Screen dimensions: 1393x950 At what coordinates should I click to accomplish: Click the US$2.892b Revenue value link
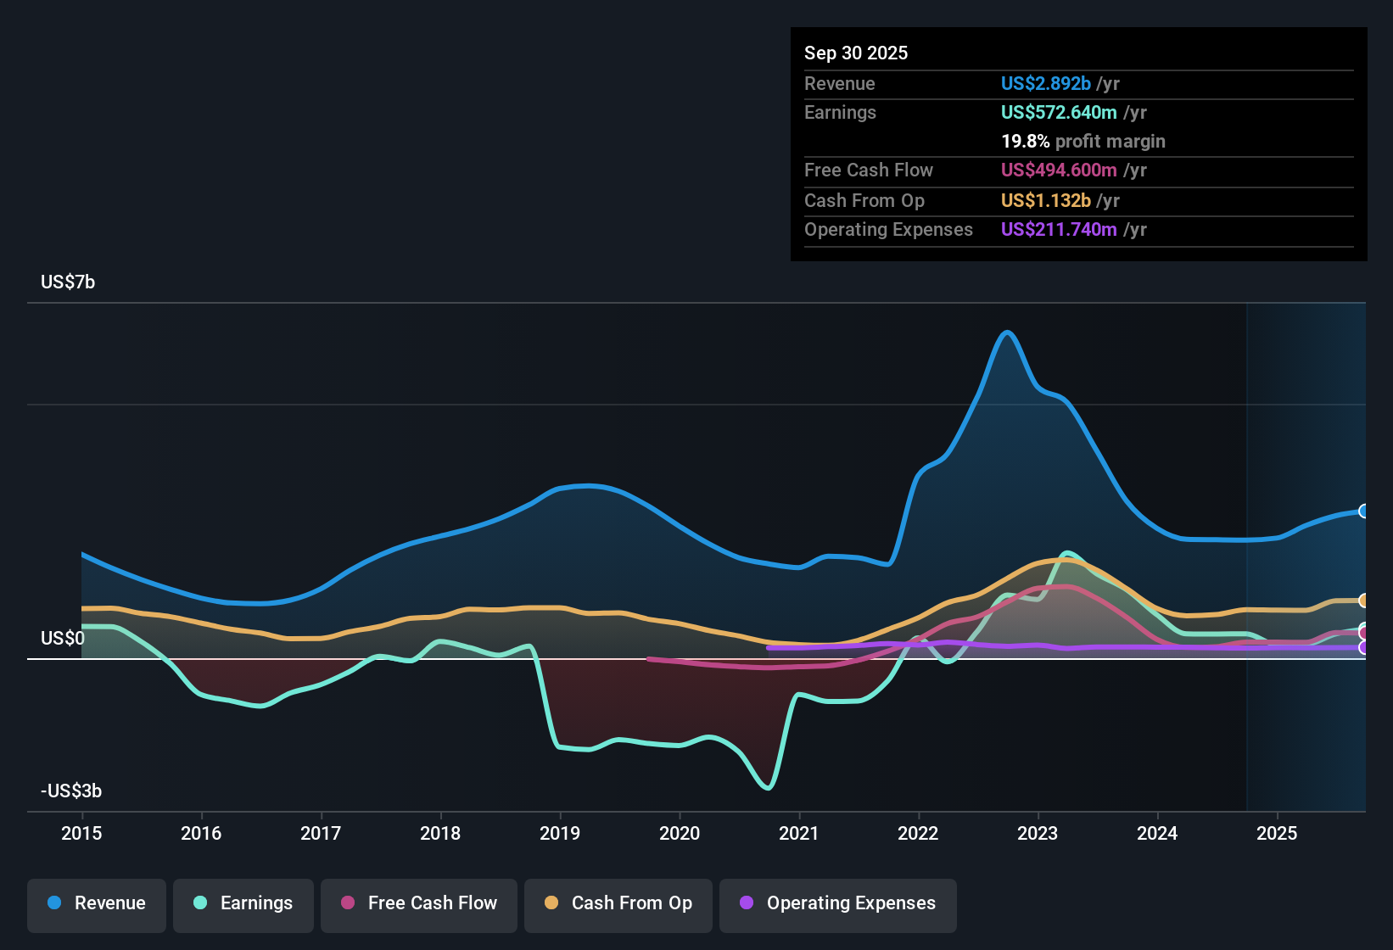click(1045, 83)
